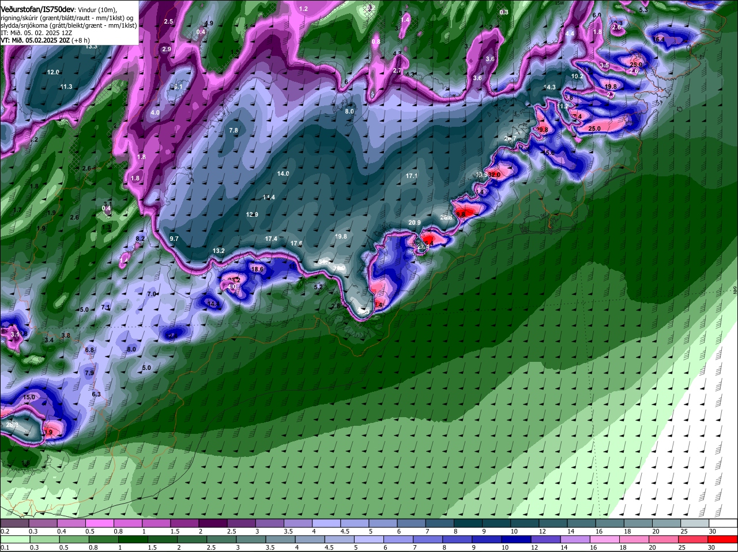The width and height of the screenshot is (738, 552).
Task: Click the '16.4' value on the map
Action: coord(659,39)
